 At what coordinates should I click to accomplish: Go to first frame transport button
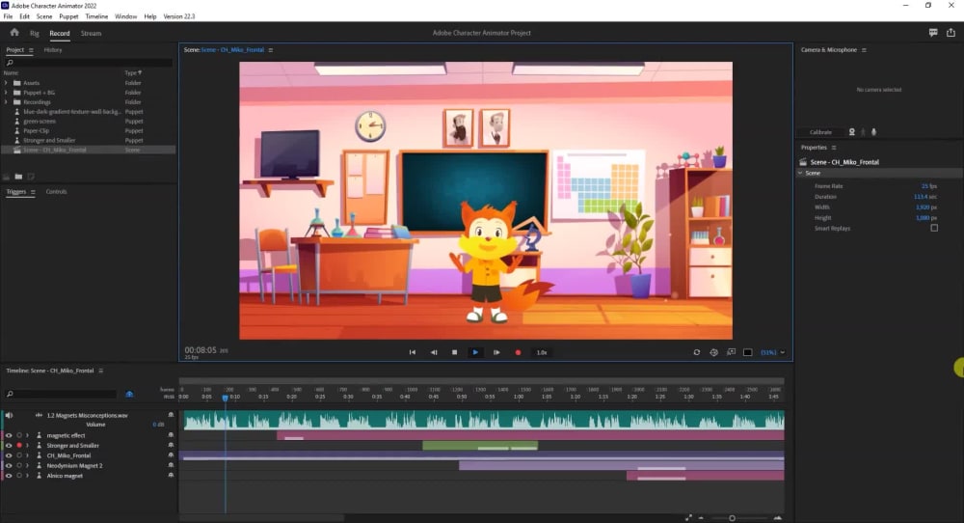413,352
